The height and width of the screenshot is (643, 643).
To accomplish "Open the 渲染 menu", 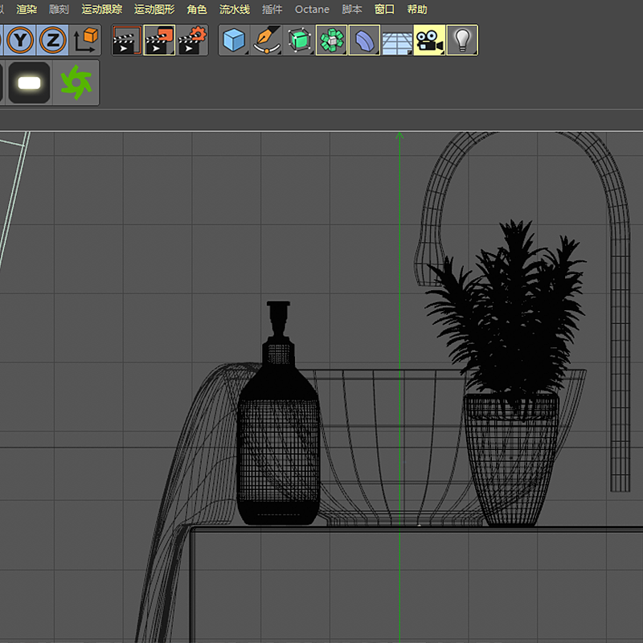I will 27,9.
